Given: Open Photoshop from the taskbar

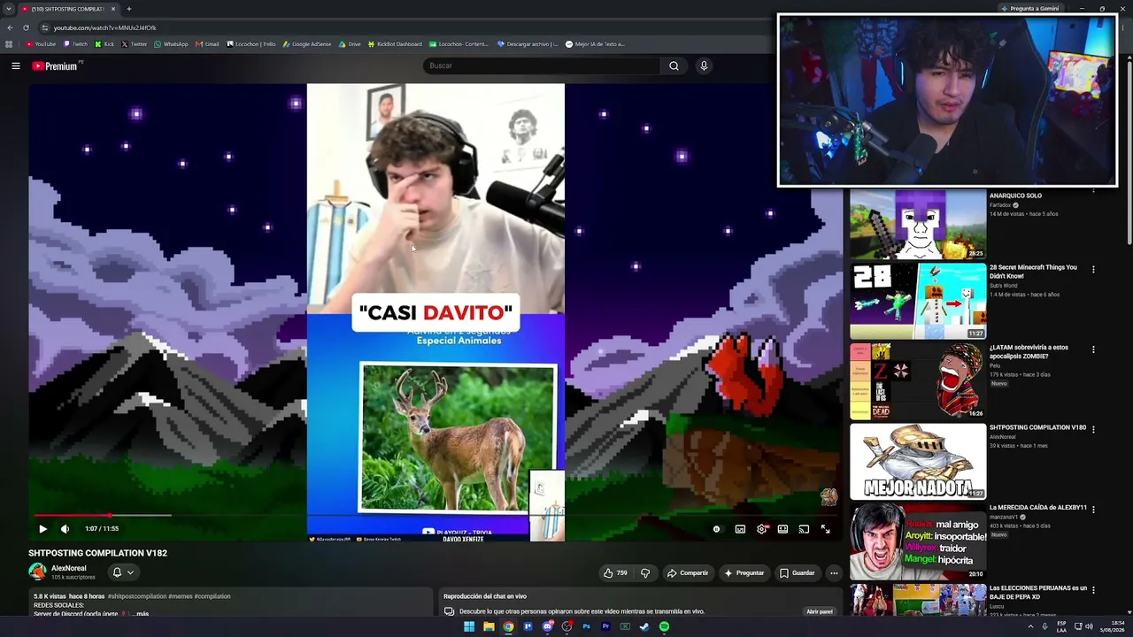Looking at the screenshot, I should tap(586, 626).
